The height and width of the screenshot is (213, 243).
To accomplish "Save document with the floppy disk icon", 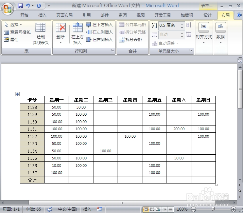I will pos(20,6).
